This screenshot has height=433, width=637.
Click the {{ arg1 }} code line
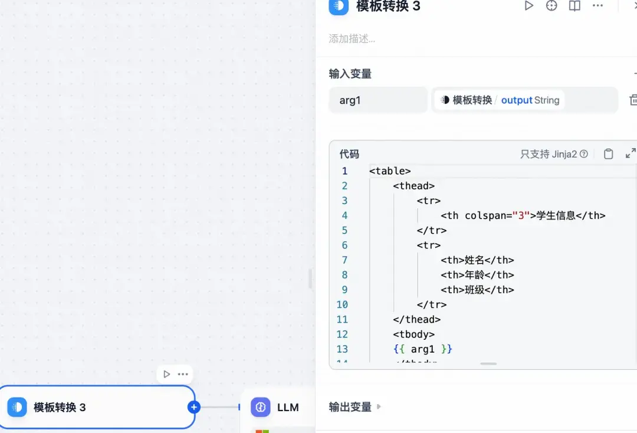pos(422,349)
